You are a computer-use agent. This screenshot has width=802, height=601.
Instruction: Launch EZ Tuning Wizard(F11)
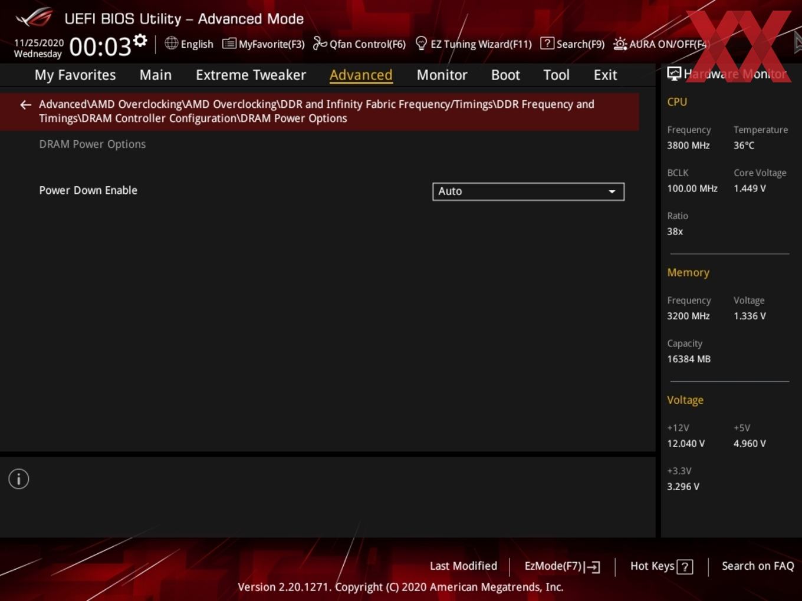point(474,44)
